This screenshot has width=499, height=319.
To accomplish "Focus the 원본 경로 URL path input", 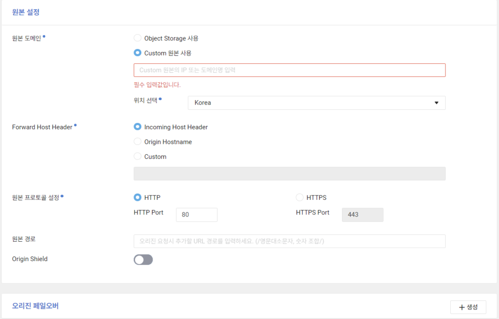I will coord(289,241).
